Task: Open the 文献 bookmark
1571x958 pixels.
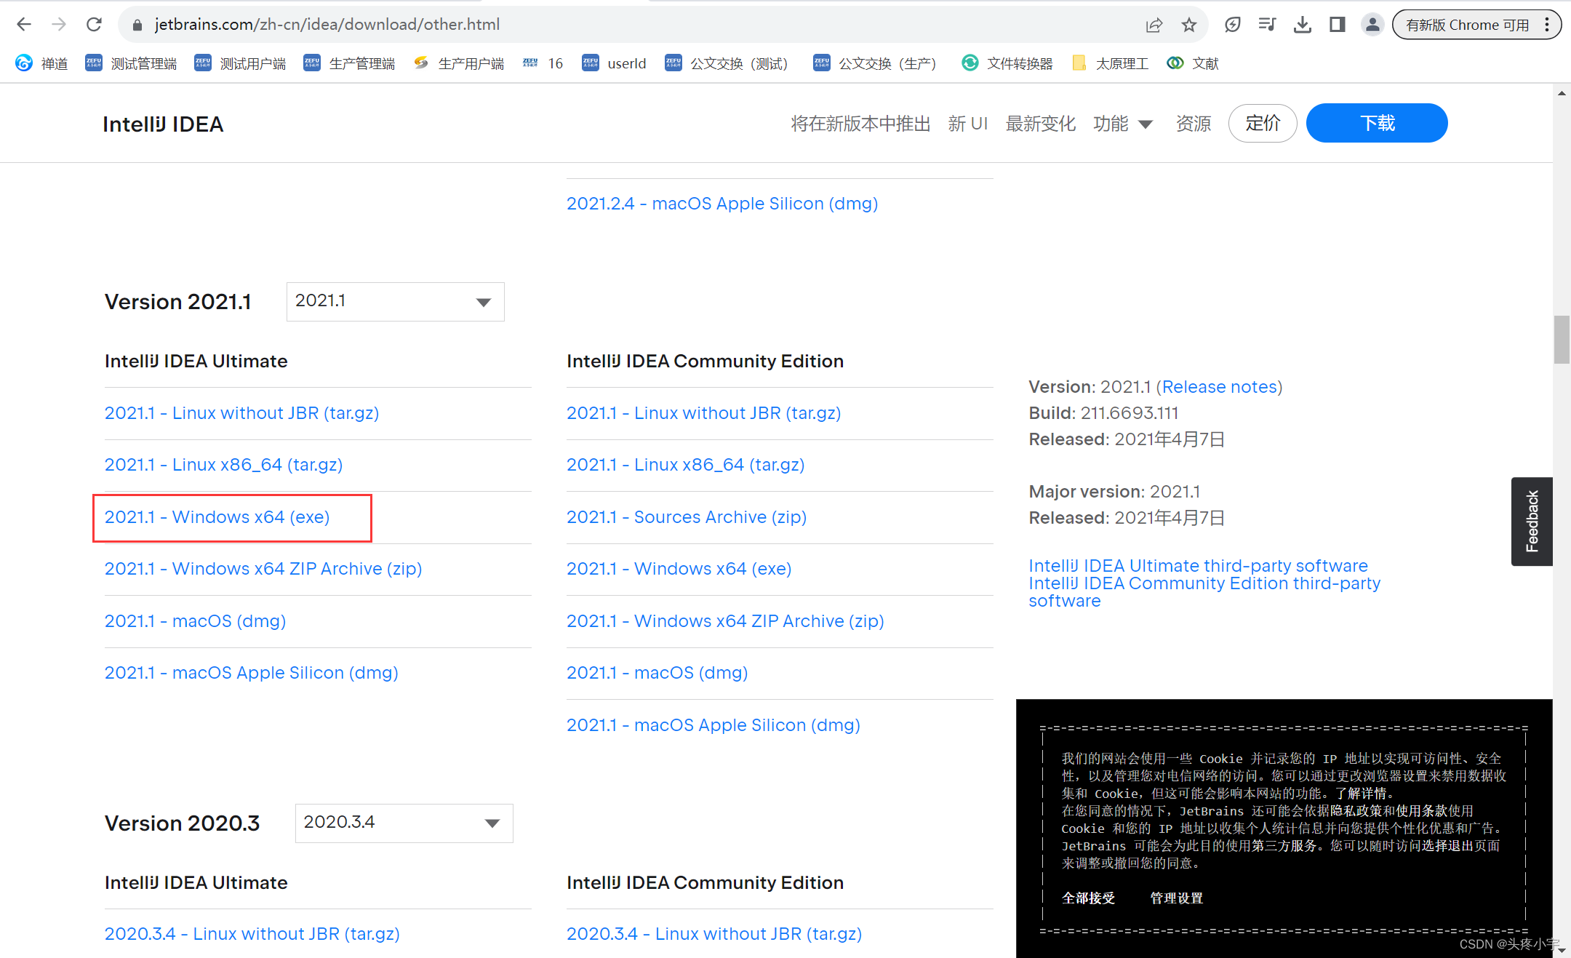Action: 1193,63
